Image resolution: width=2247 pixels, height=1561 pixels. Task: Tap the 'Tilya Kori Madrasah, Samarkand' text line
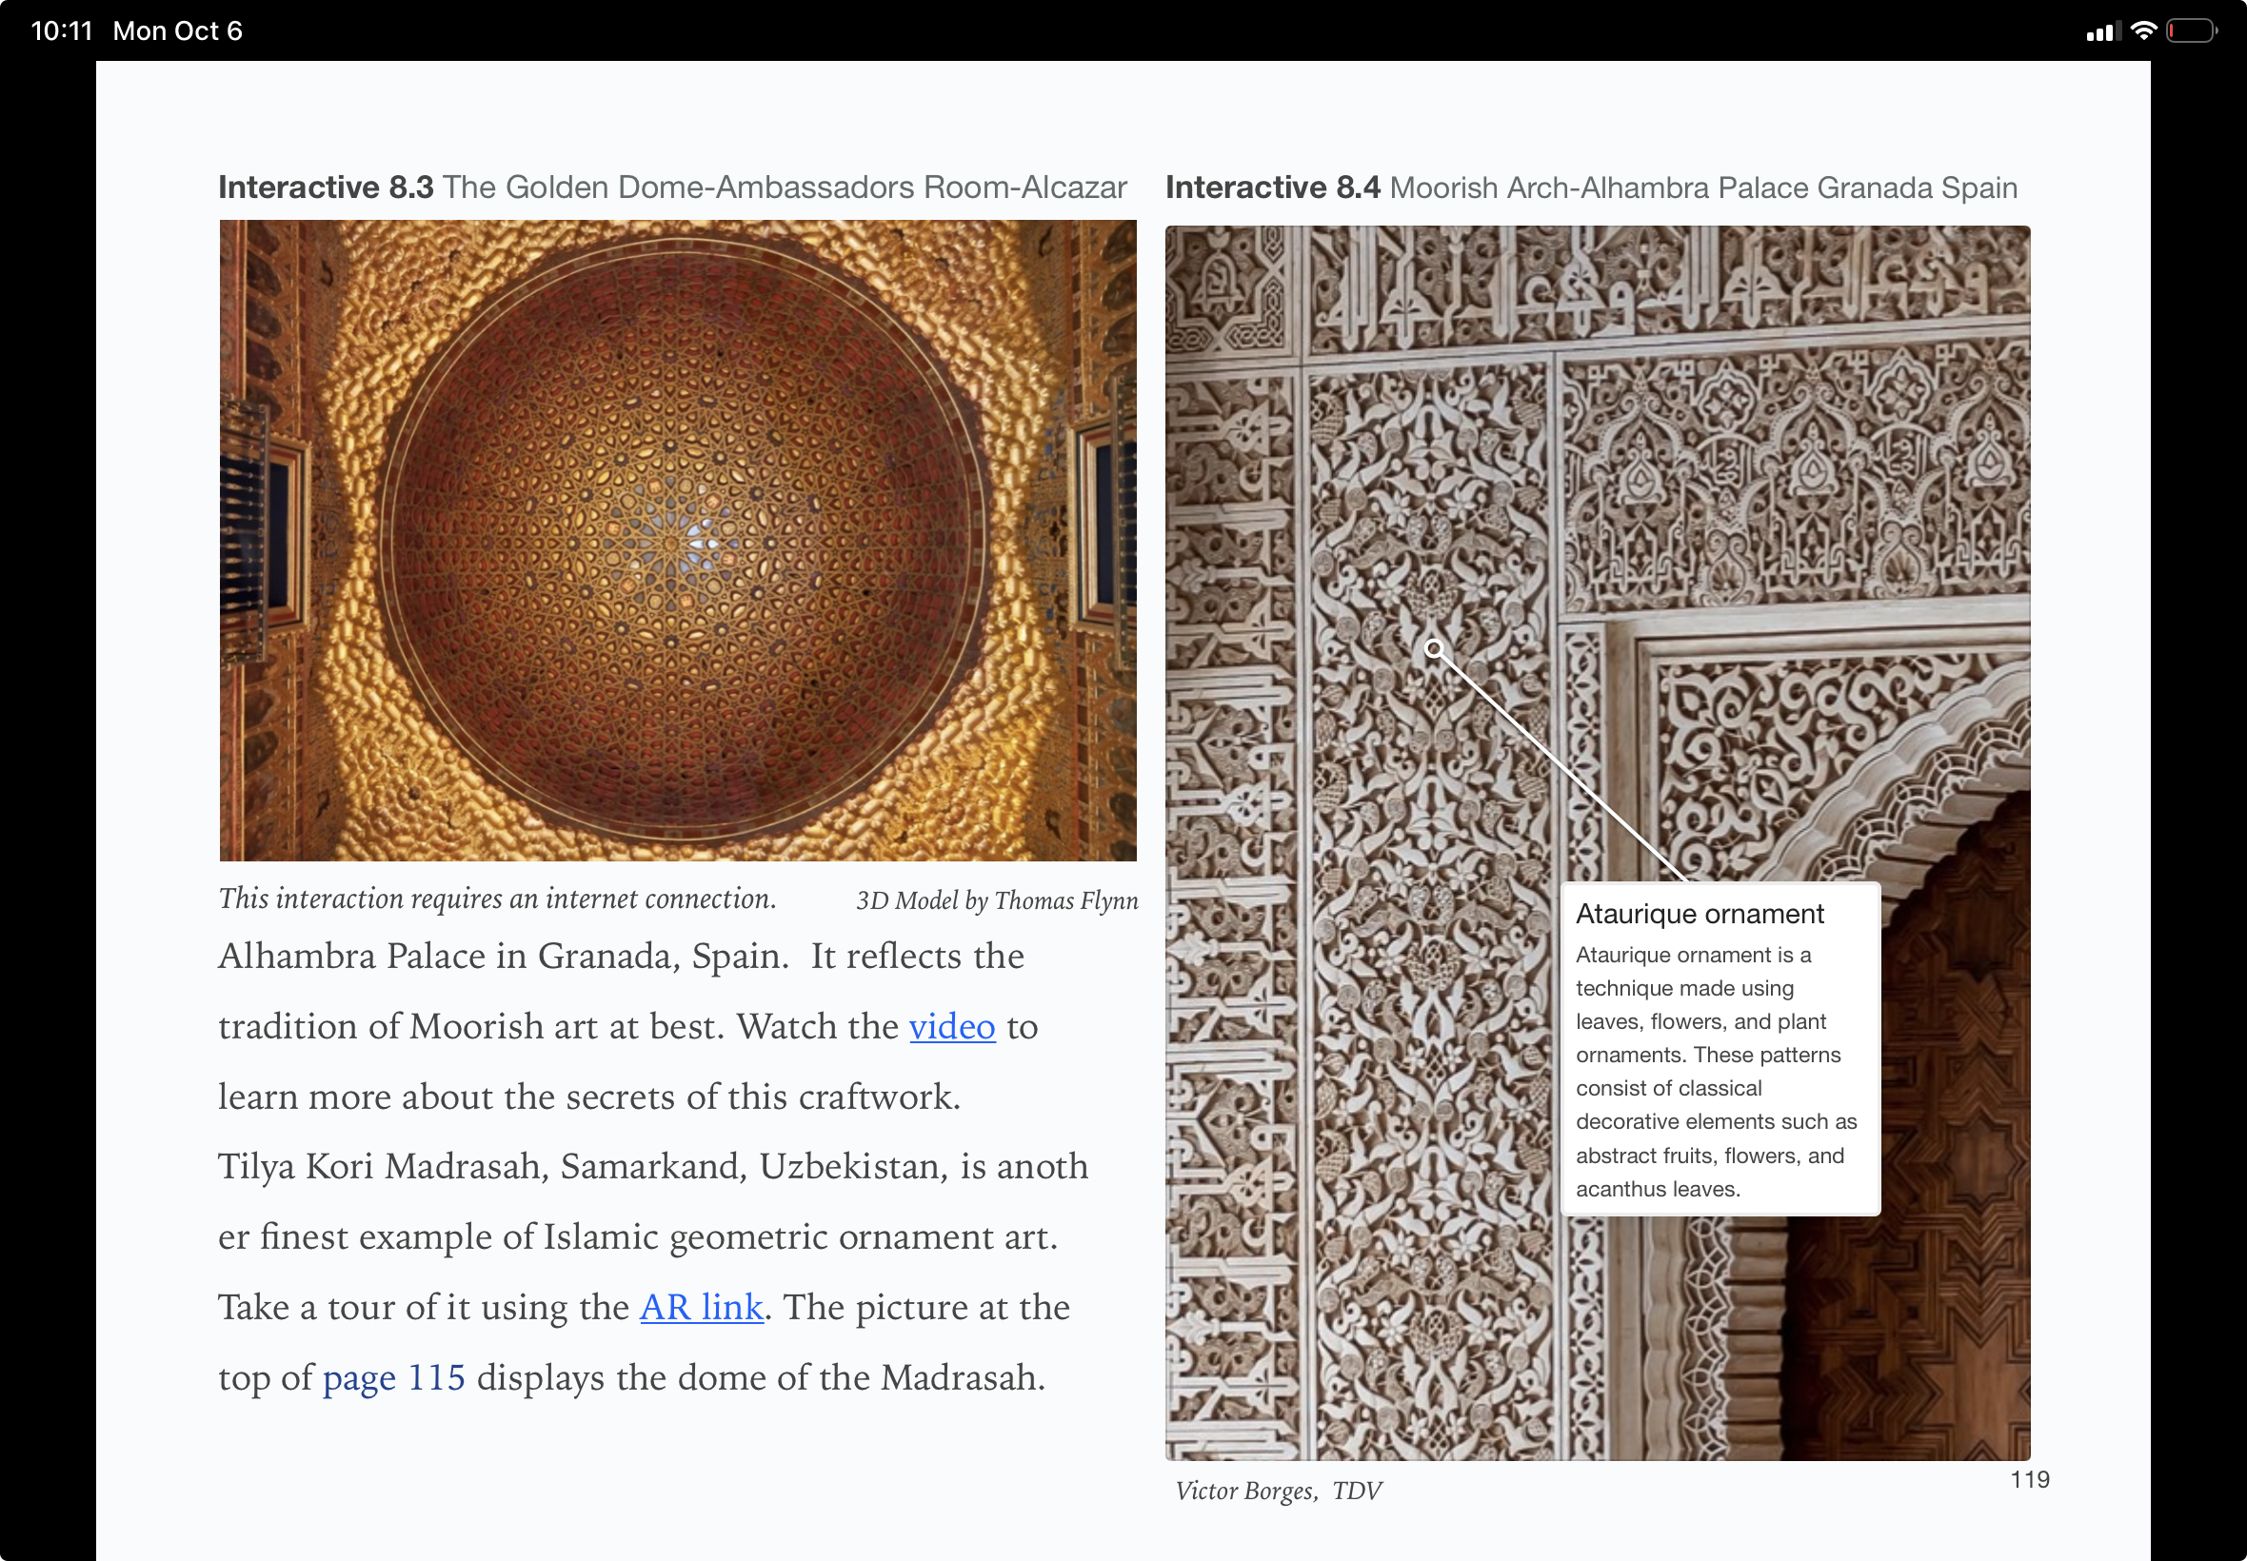652,1167
